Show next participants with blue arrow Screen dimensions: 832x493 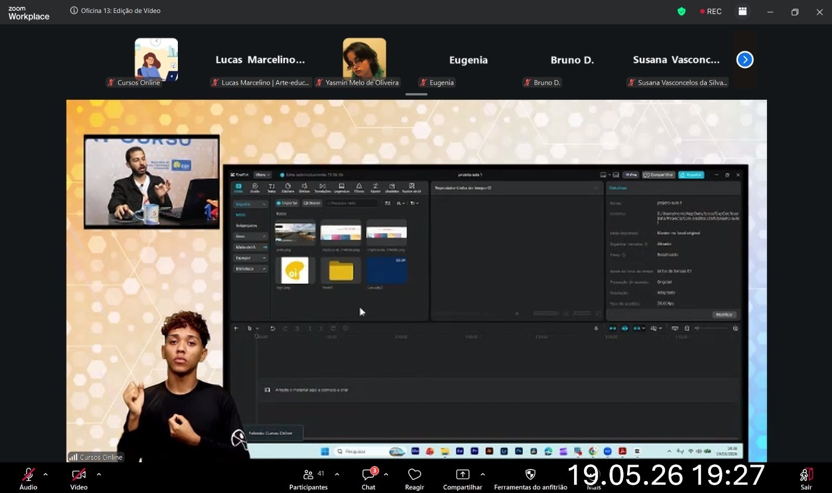pyautogui.click(x=745, y=60)
